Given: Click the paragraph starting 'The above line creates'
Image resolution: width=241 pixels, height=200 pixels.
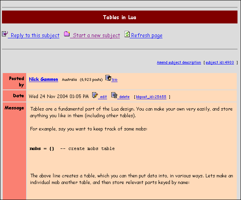Looking at the screenshot, I should (132, 179).
